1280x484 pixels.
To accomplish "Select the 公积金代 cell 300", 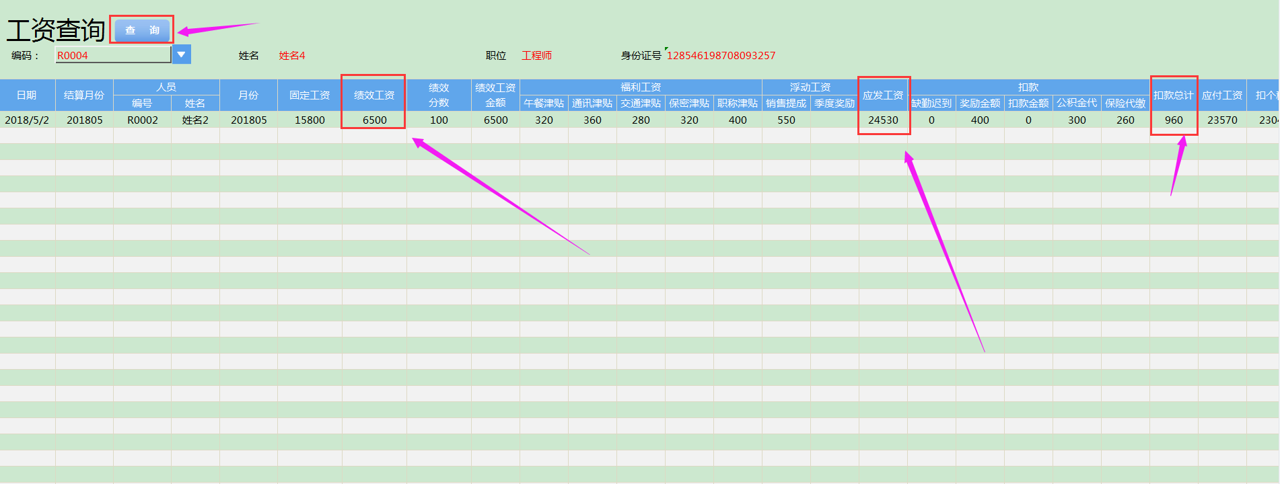I will pos(1077,120).
